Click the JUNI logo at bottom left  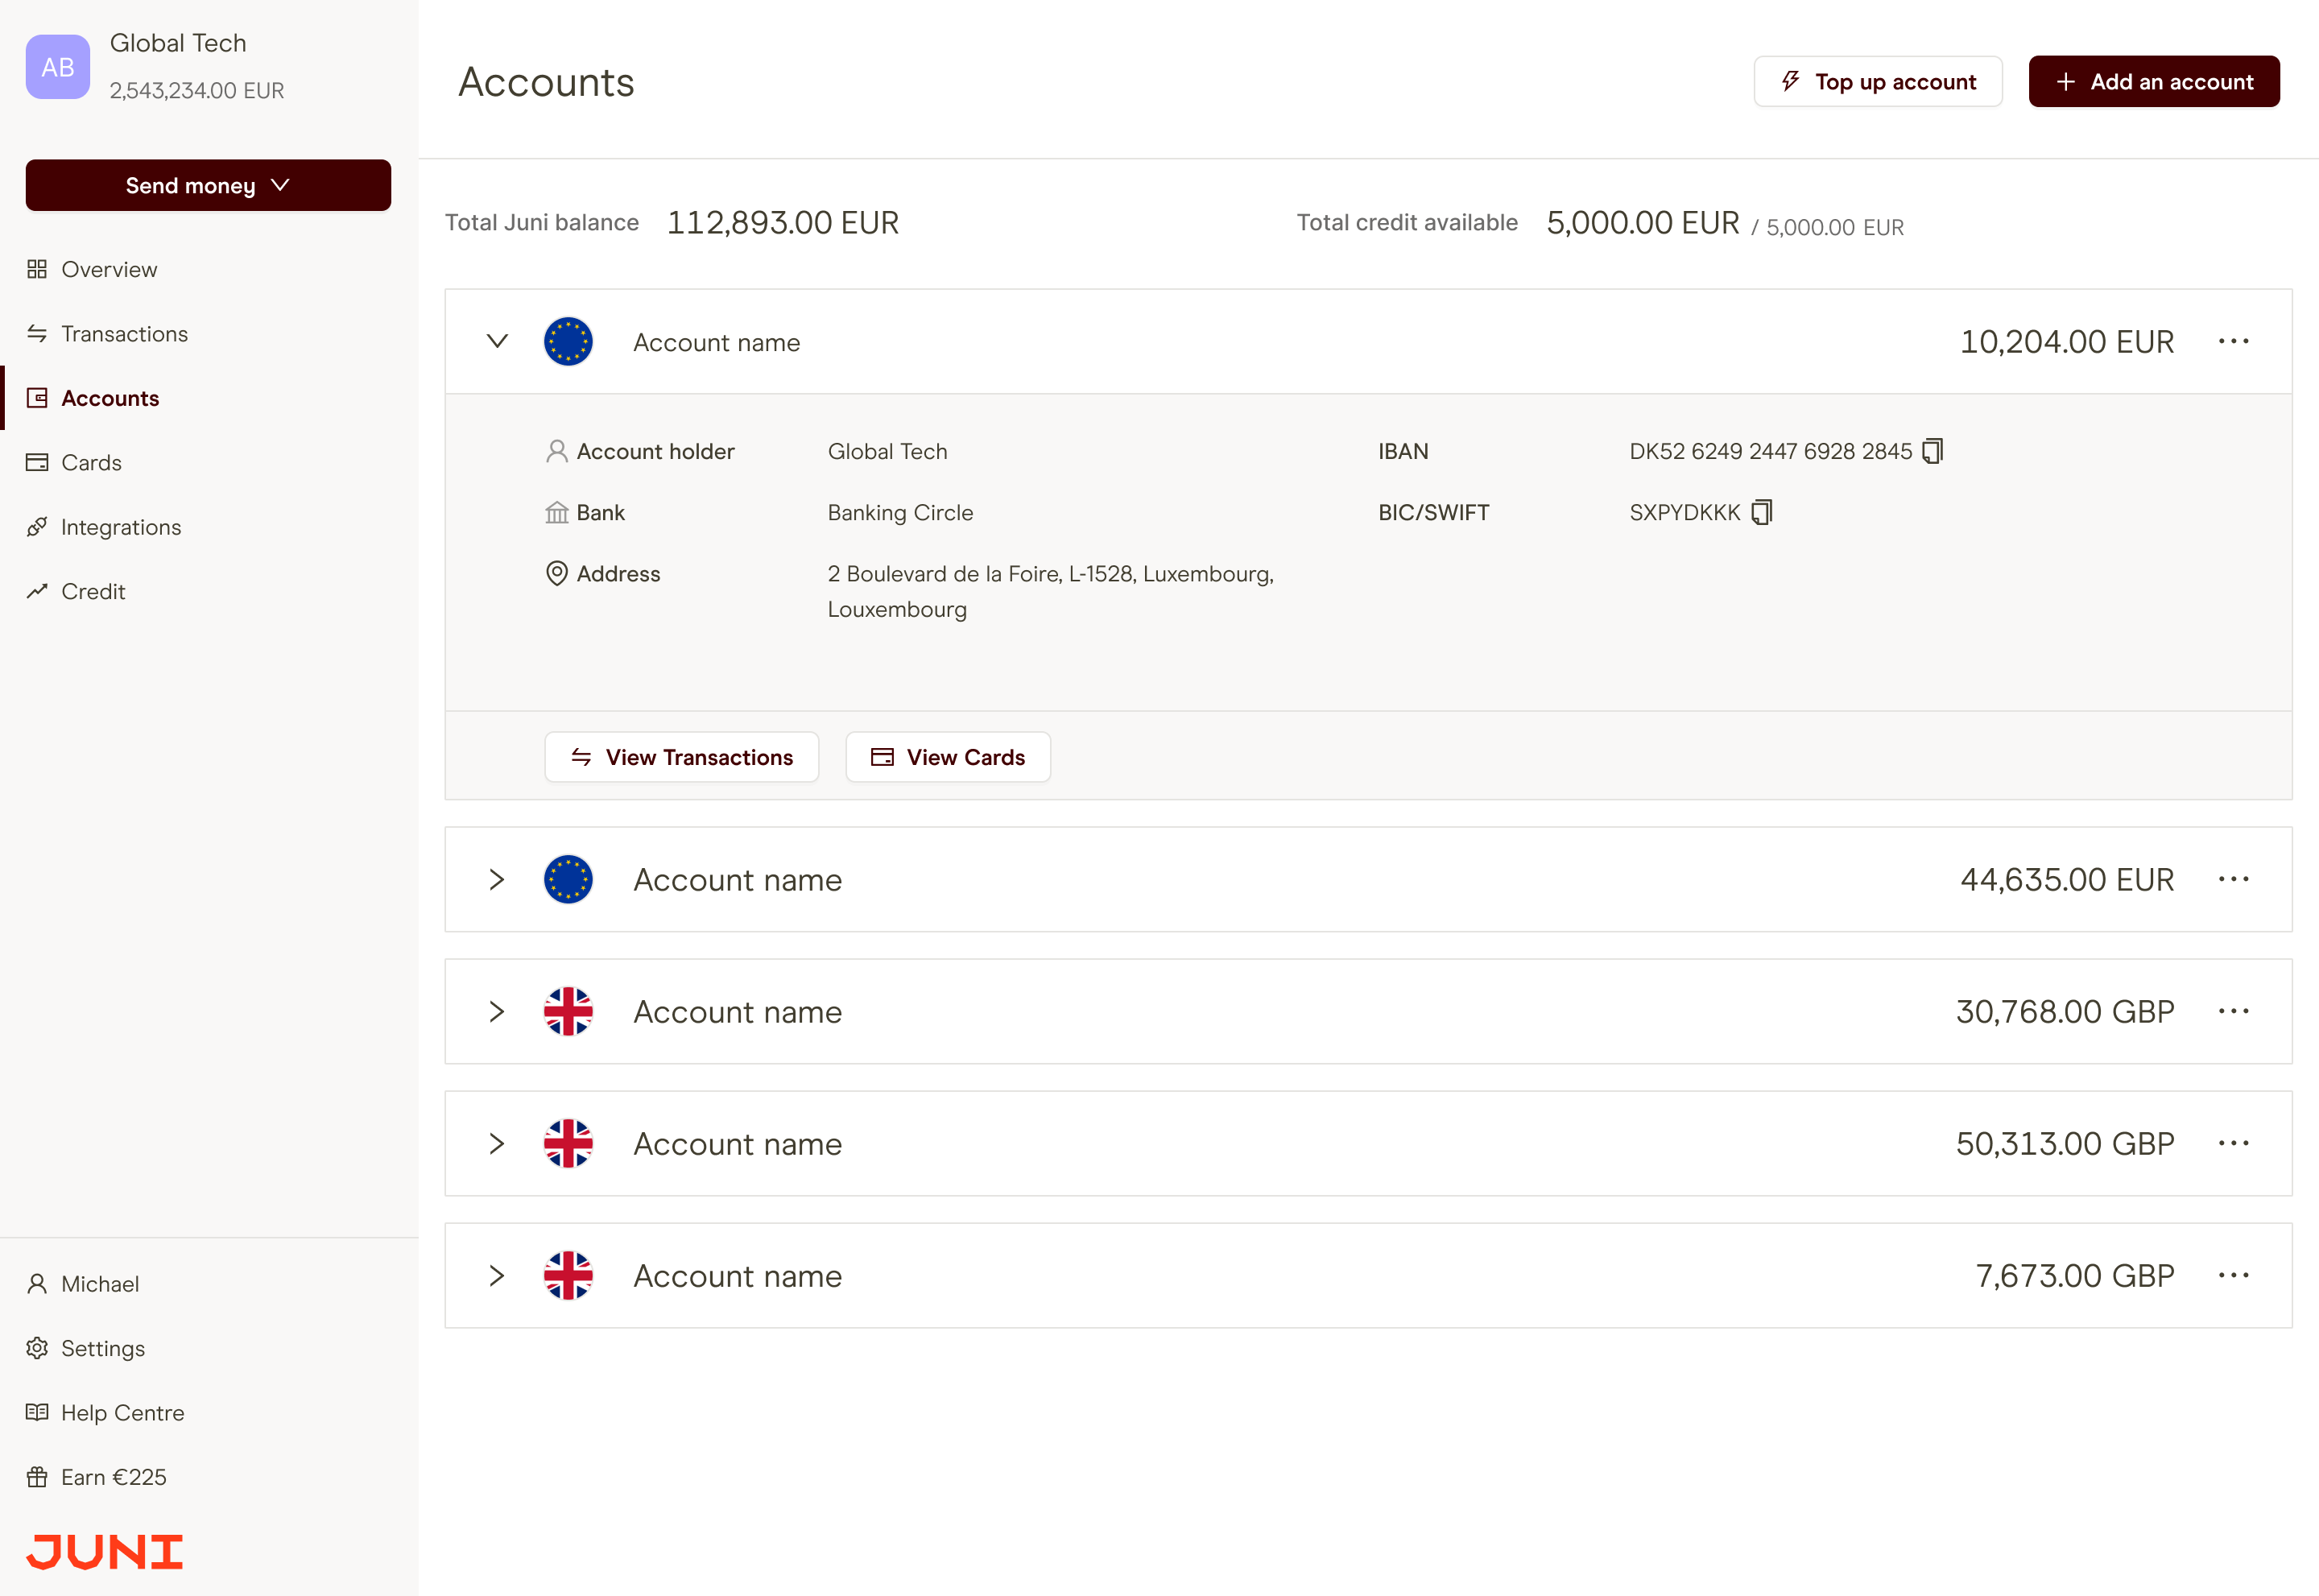coord(103,1551)
